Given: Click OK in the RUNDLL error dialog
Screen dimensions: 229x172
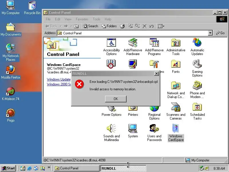Looking at the screenshot, I should point(116,99).
